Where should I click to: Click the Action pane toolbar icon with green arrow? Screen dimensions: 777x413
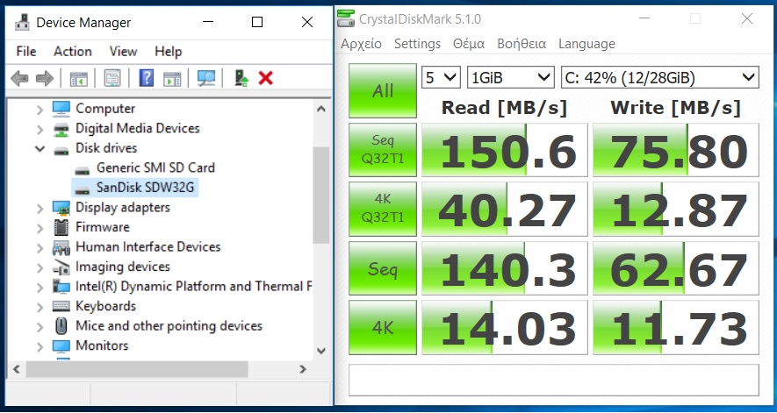(172, 78)
